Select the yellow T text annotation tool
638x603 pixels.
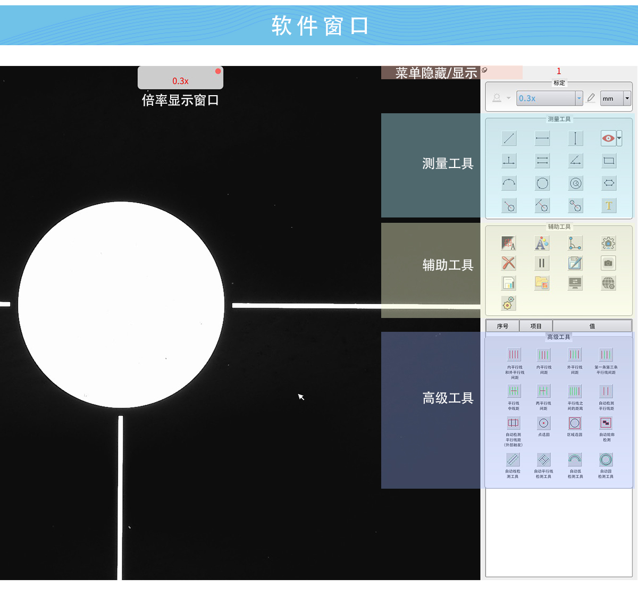(x=609, y=206)
